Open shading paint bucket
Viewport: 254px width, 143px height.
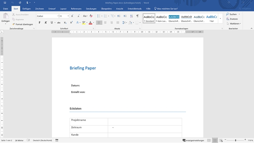tap(130, 23)
